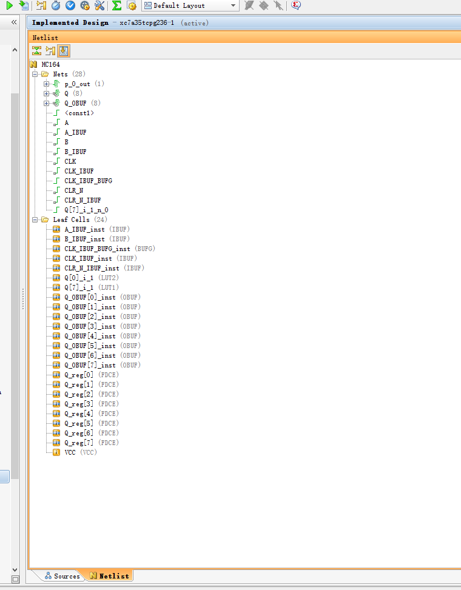Click the stopwatch timing report icon

click(56, 5)
